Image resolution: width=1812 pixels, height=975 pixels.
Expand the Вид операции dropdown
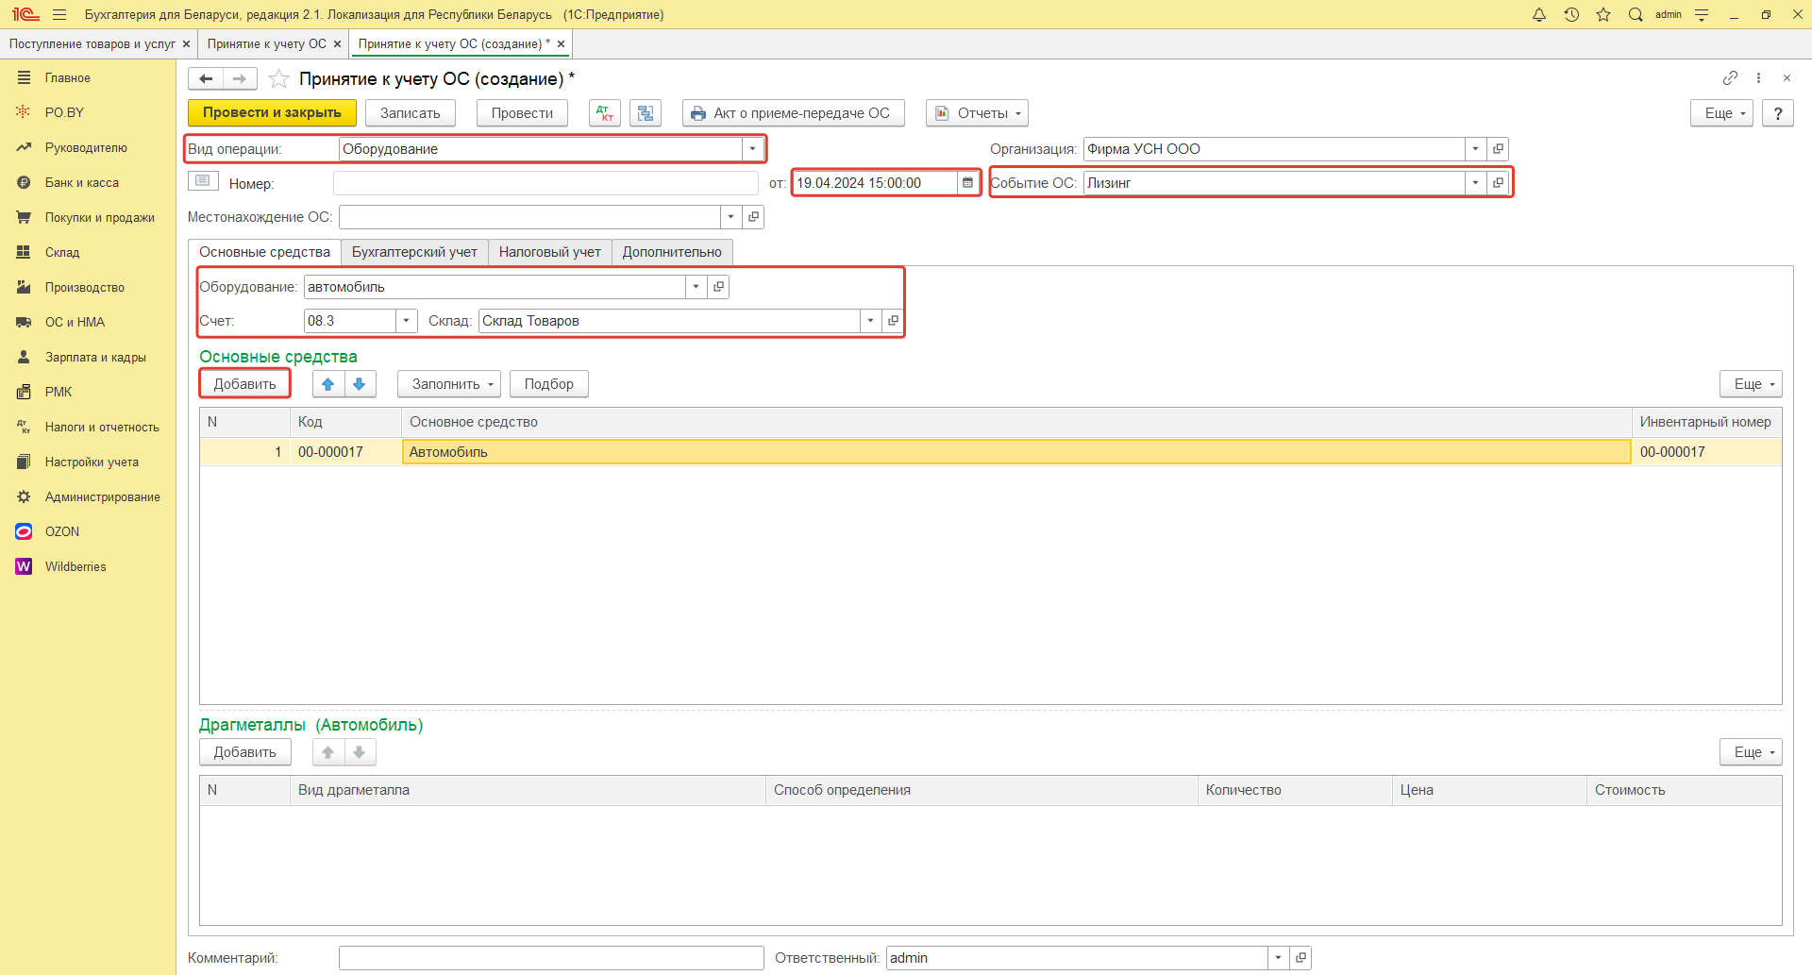click(752, 149)
